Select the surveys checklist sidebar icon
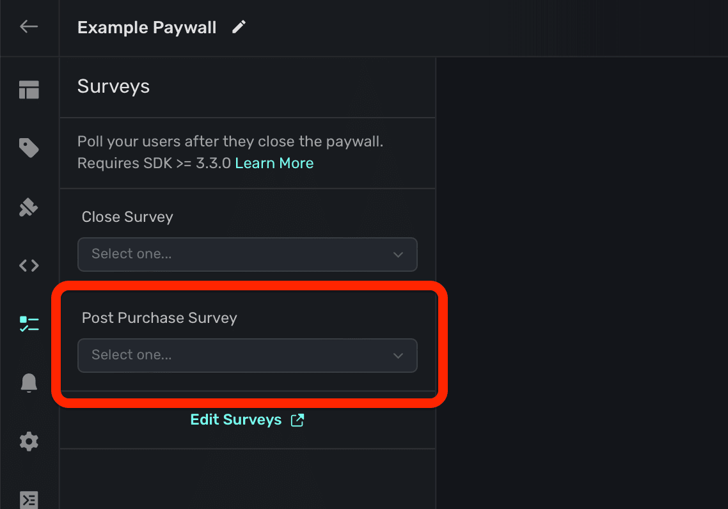The width and height of the screenshot is (728, 509). pos(29,324)
